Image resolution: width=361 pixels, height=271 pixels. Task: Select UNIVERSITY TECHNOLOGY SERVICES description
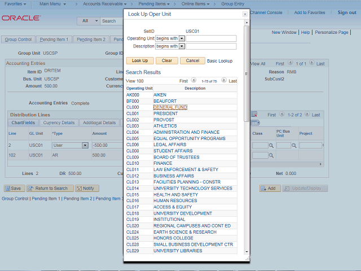point(193,188)
